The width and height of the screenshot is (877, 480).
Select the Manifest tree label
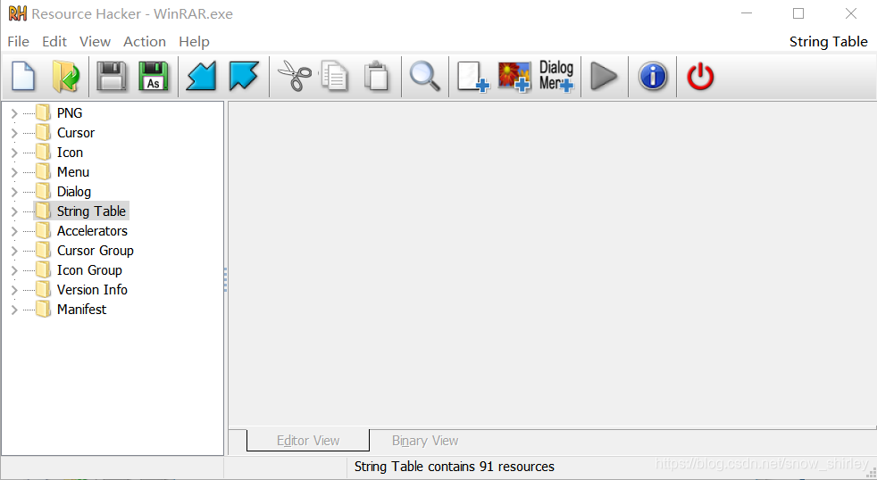(81, 309)
